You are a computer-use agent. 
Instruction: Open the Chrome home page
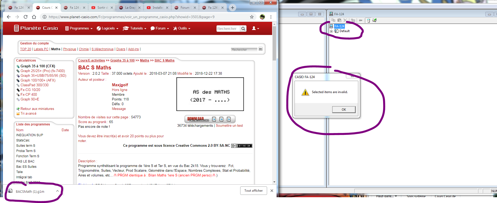(34, 17)
